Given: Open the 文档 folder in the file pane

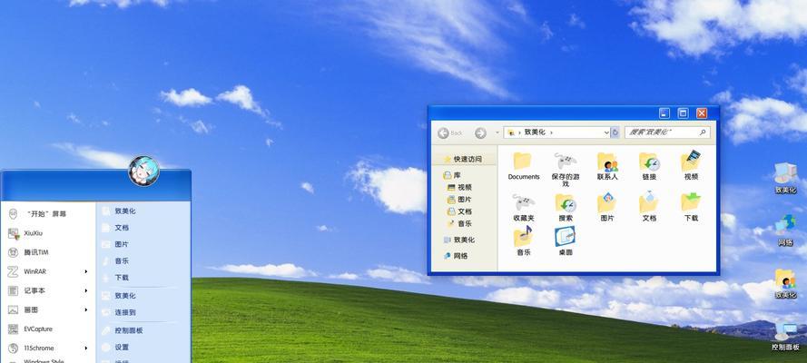Looking at the screenshot, I should click(x=649, y=208).
